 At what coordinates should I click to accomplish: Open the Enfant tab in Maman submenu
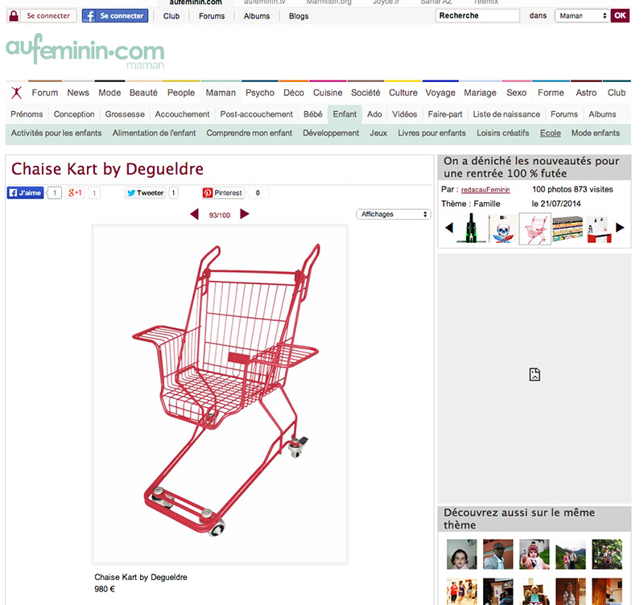pyautogui.click(x=345, y=114)
